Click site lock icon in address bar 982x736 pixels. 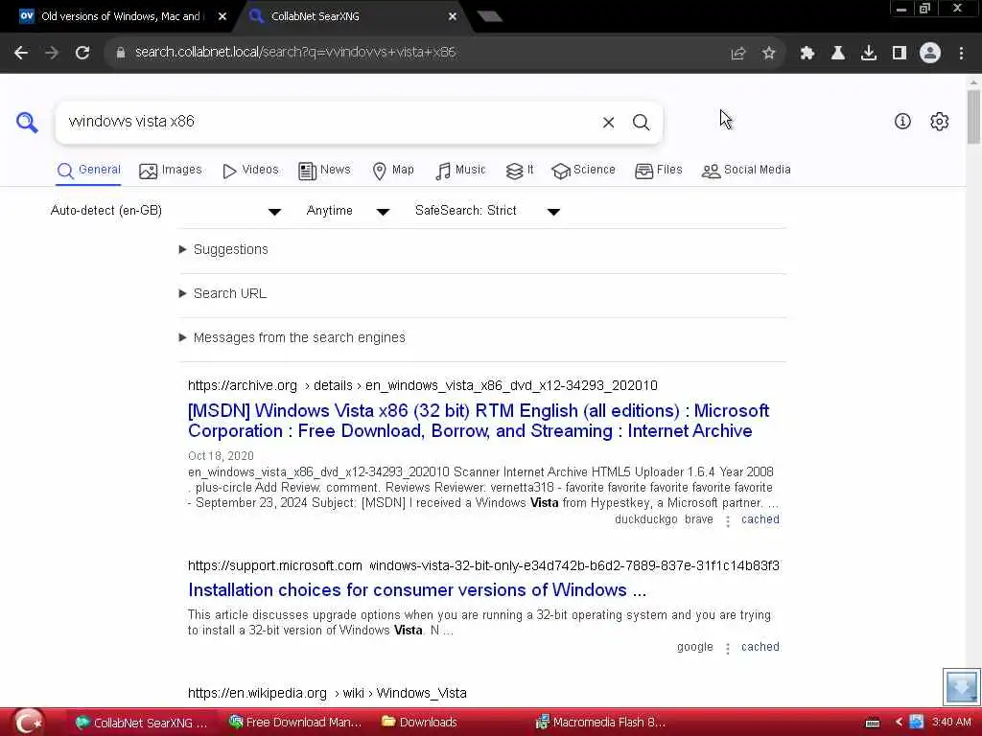click(x=121, y=53)
